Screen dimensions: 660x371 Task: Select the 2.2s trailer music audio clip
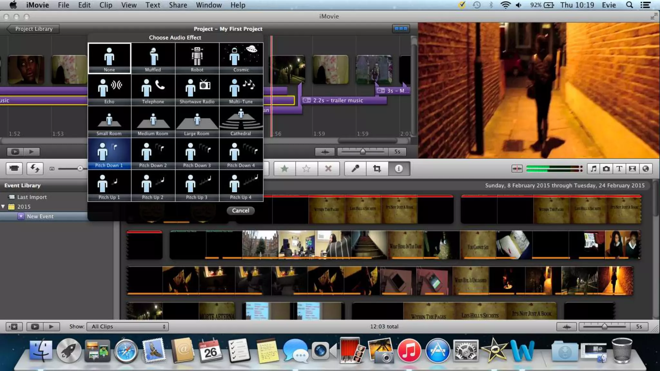click(x=344, y=100)
